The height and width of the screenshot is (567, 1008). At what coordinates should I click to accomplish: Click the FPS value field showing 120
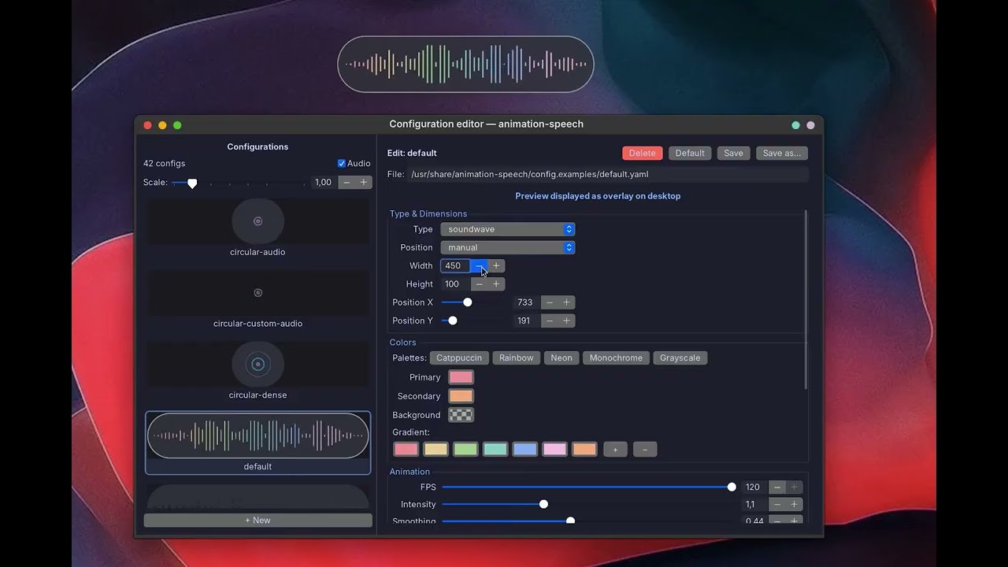point(754,487)
